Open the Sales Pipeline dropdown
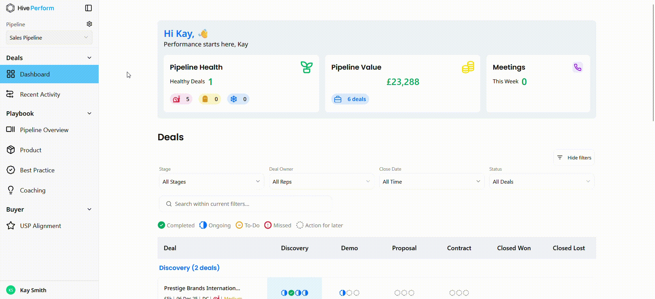This screenshot has width=655, height=299. (x=49, y=38)
